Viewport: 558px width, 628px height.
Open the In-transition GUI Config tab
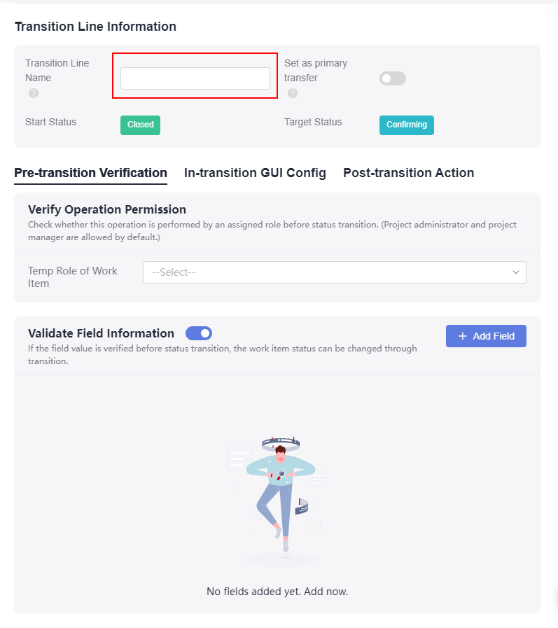coord(255,173)
